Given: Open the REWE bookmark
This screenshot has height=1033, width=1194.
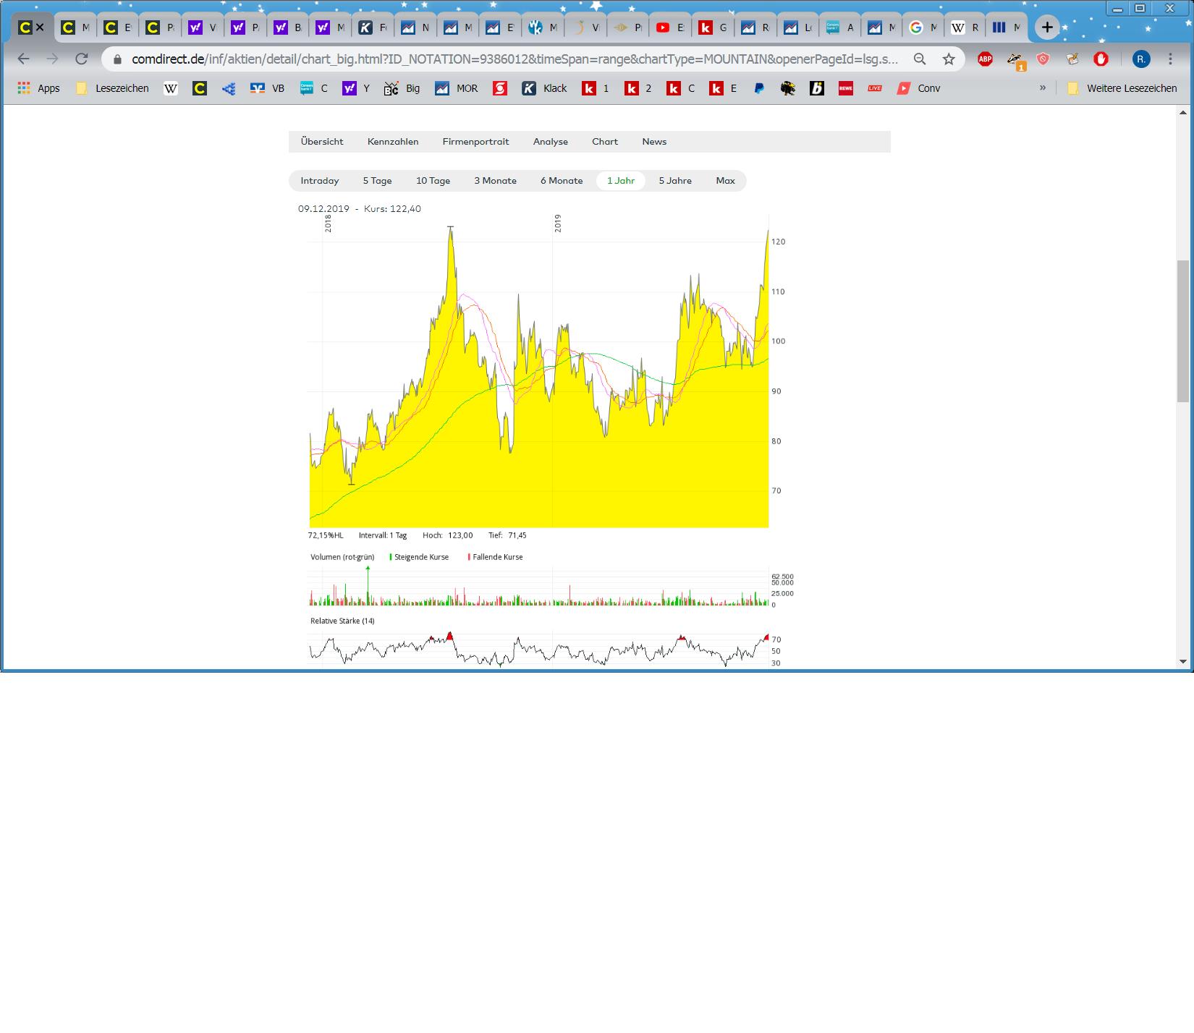Looking at the screenshot, I should pos(845,88).
